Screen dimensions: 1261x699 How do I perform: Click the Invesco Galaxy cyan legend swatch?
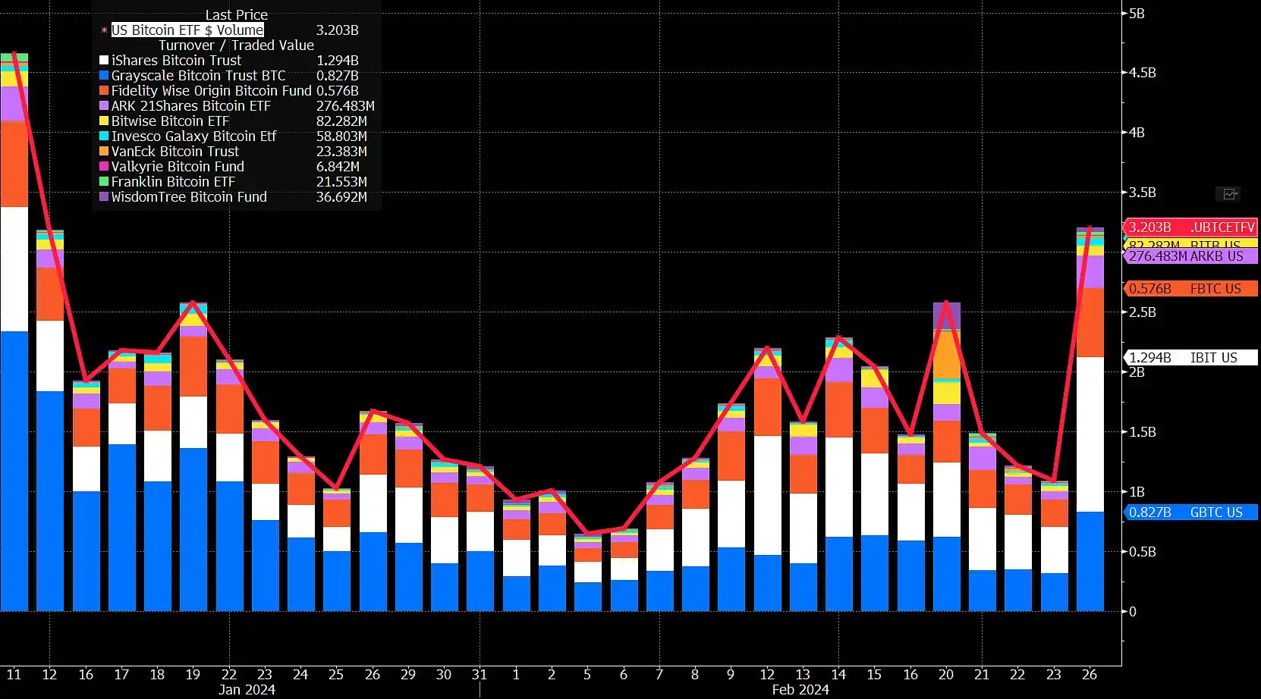click(x=104, y=136)
